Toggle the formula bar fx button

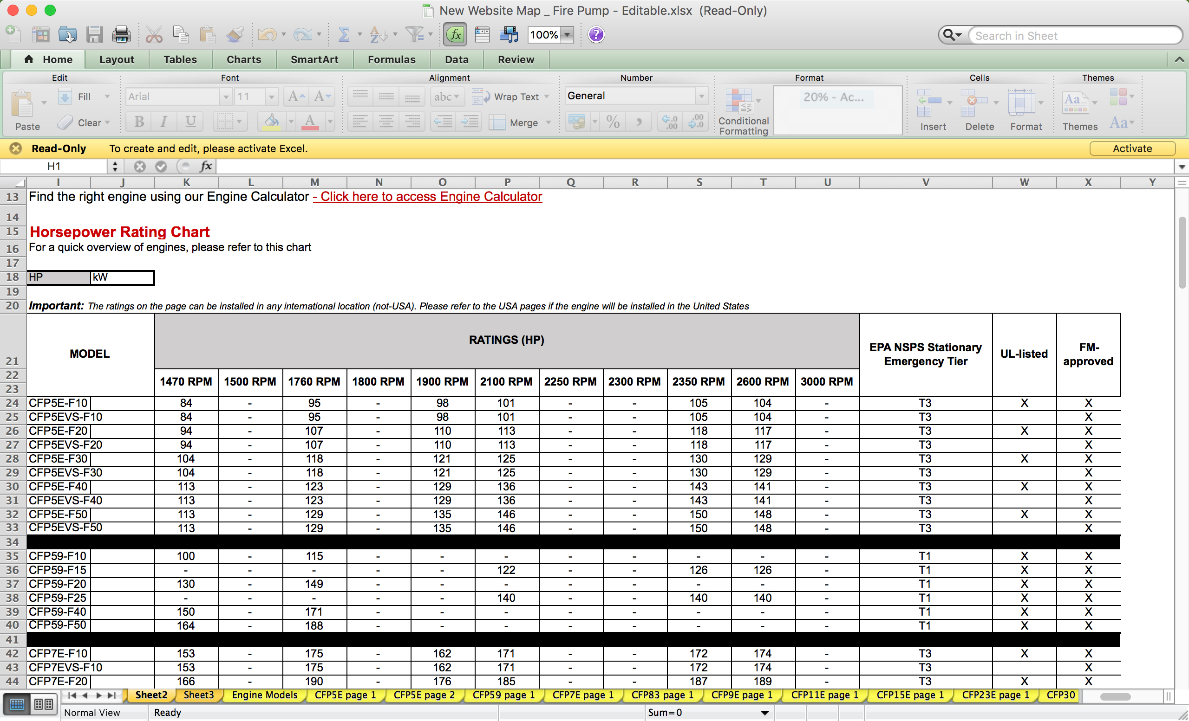point(455,35)
